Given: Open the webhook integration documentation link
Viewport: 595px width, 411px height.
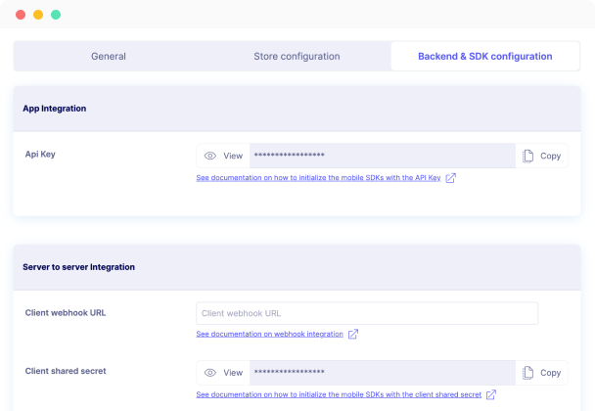Looking at the screenshot, I should (269, 334).
